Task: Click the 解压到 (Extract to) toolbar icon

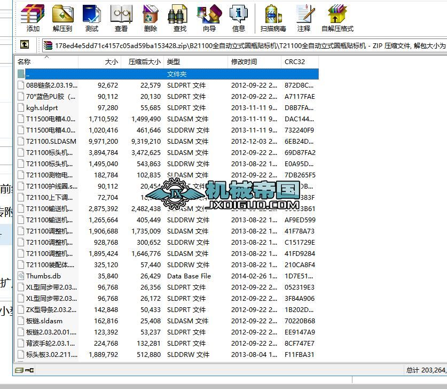Action: click(x=62, y=18)
